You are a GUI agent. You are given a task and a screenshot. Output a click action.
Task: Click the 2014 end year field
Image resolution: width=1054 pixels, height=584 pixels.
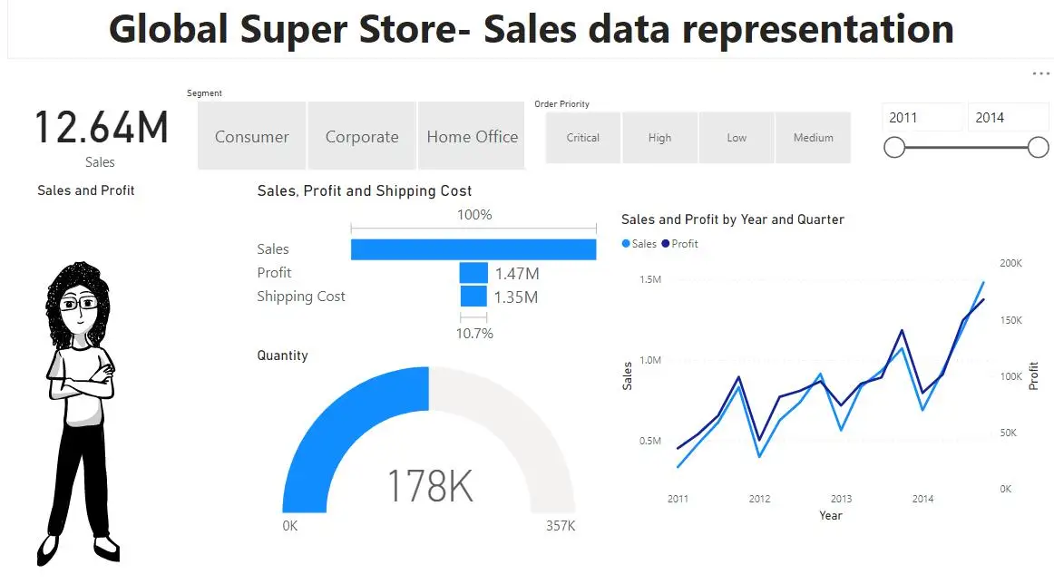tap(1008, 117)
